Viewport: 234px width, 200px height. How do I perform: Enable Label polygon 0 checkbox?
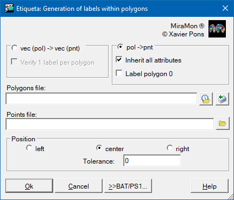point(119,73)
